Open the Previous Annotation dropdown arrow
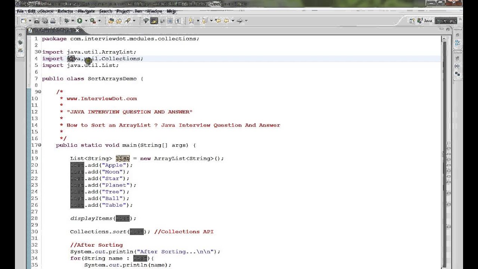478x269 pixels. point(211,21)
